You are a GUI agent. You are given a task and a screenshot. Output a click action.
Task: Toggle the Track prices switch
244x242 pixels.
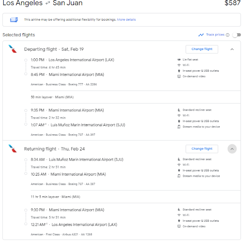click(x=236, y=35)
